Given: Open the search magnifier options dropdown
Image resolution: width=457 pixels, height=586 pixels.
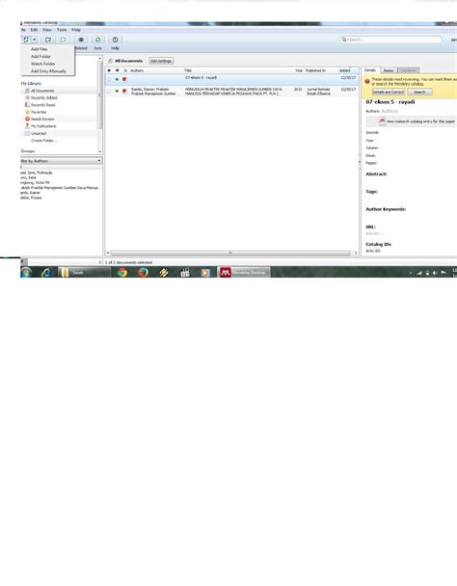Looking at the screenshot, I should tap(344, 40).
